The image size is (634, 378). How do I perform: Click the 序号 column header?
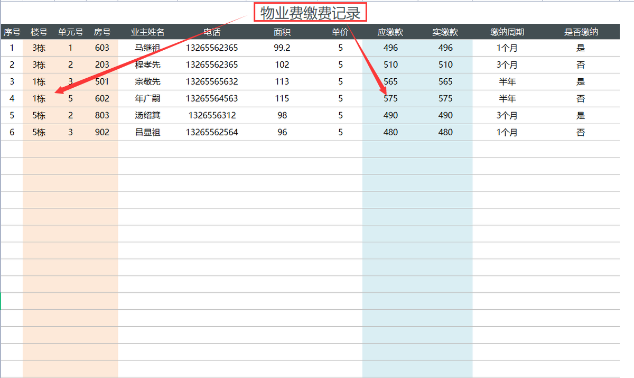(11, 32)
